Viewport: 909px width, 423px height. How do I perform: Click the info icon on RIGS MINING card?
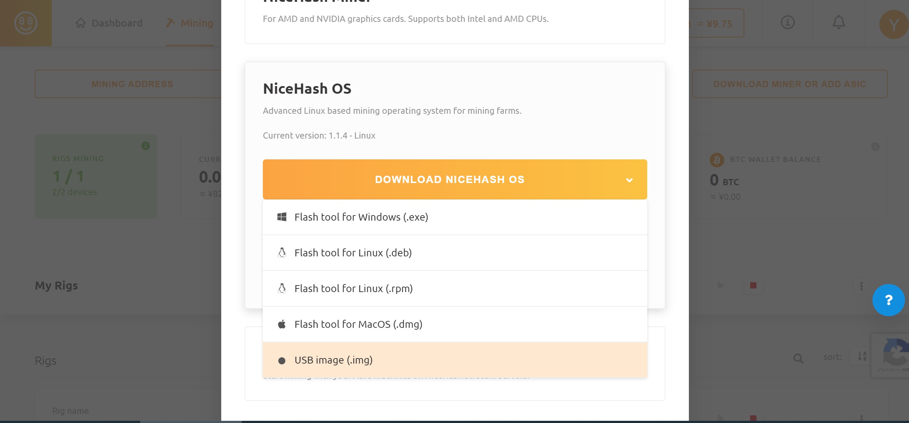coord(146,146)
